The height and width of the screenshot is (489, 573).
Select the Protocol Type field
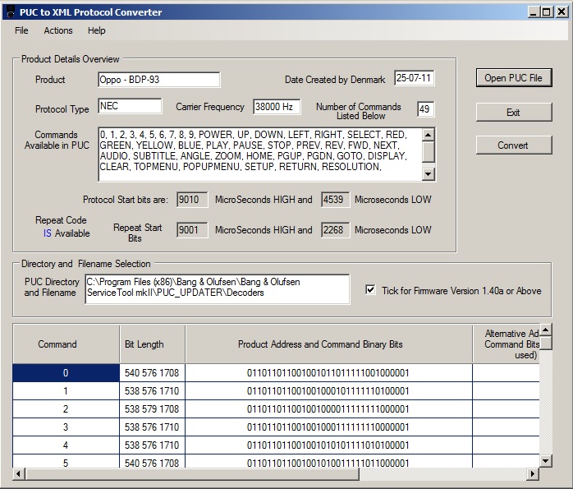click(x=130, y=106)
